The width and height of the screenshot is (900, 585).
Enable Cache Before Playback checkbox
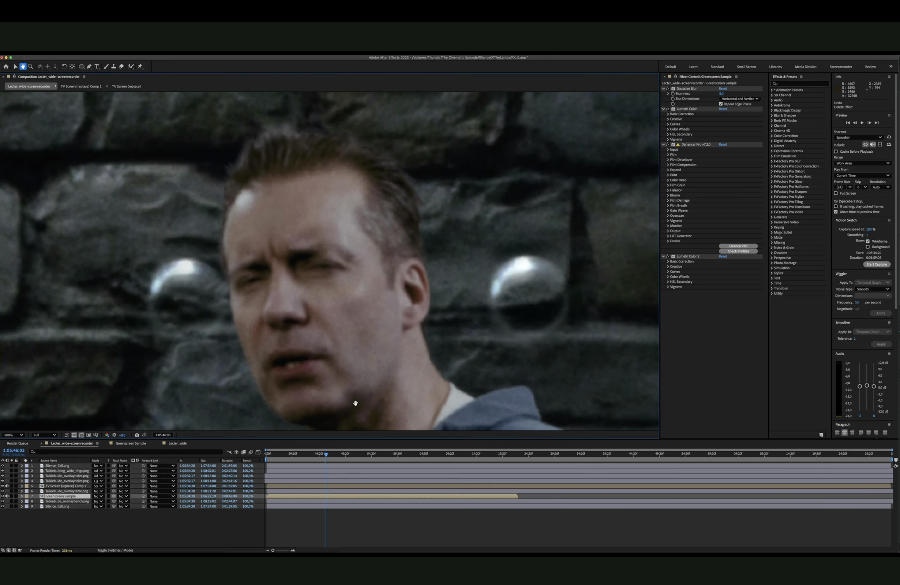(x=836, y=151)
